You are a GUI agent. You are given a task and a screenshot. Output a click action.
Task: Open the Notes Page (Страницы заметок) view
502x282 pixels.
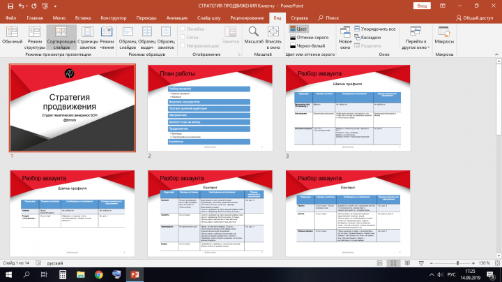(87, 38)
